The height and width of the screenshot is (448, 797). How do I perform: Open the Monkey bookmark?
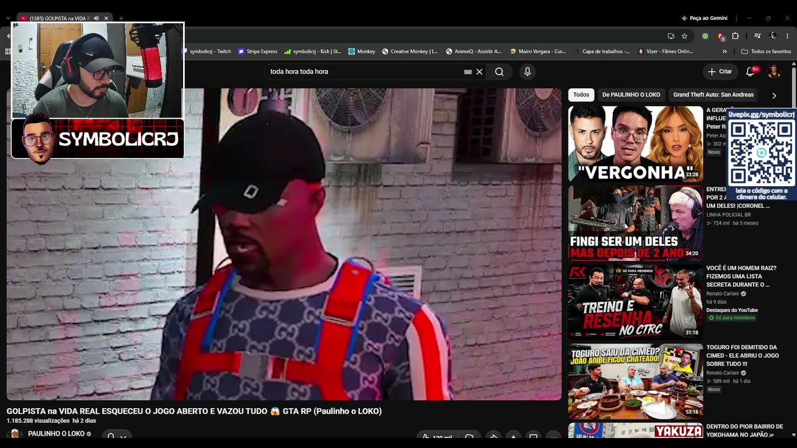point(362,52)
